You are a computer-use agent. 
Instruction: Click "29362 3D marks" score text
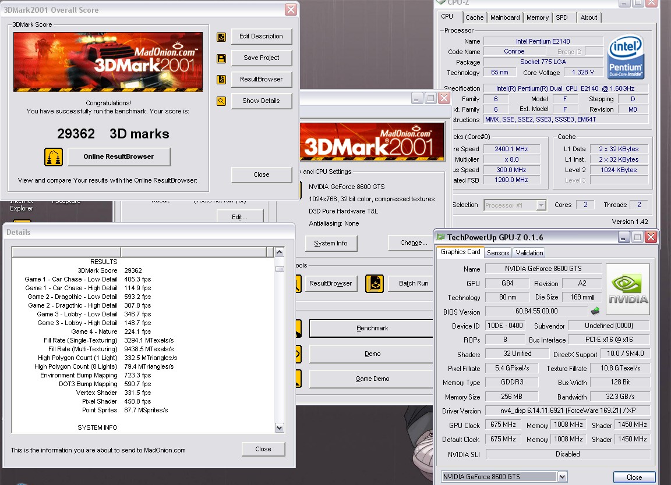click(113, 134)
